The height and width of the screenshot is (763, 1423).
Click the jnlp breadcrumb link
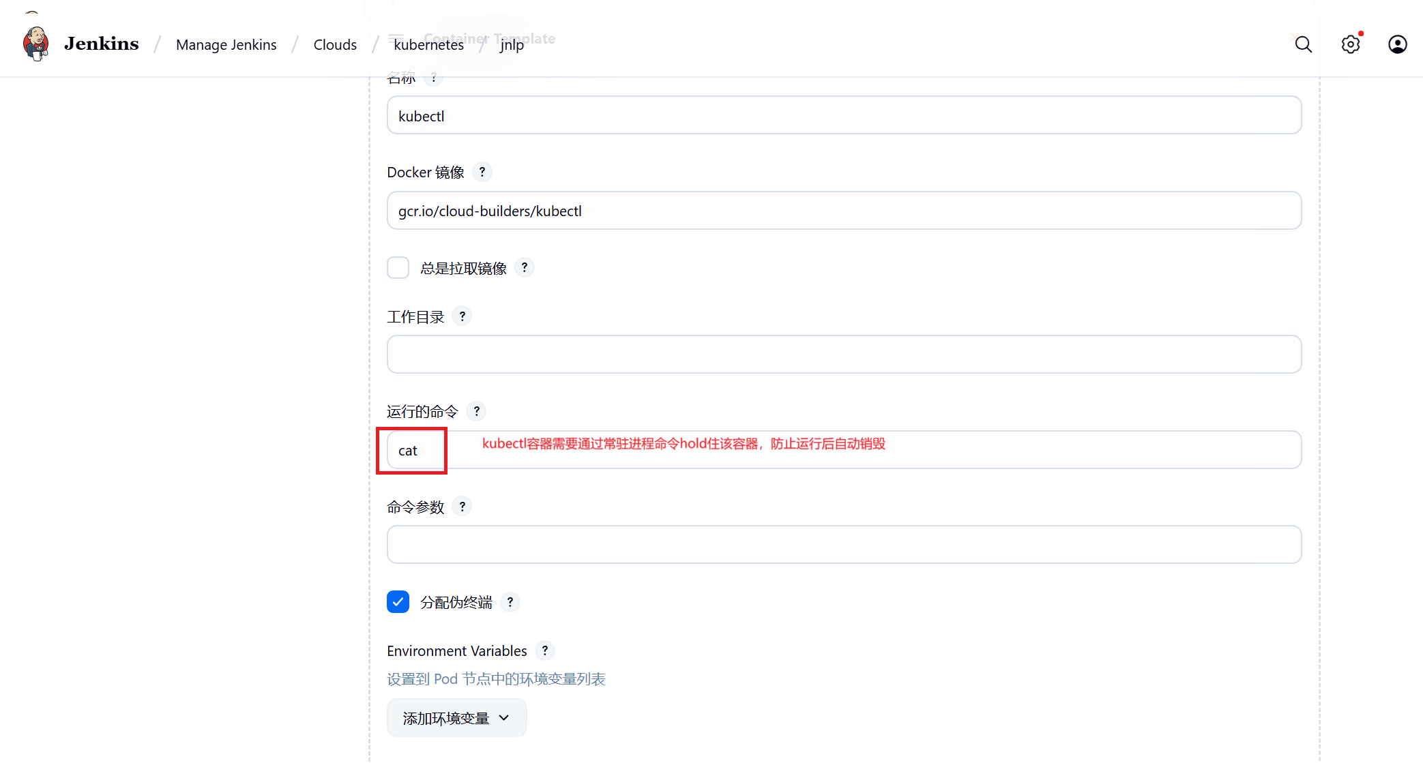(x=512, y=45)
